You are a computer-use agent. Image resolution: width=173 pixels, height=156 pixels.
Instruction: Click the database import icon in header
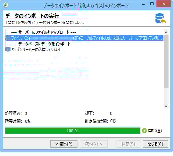point(161,19)
